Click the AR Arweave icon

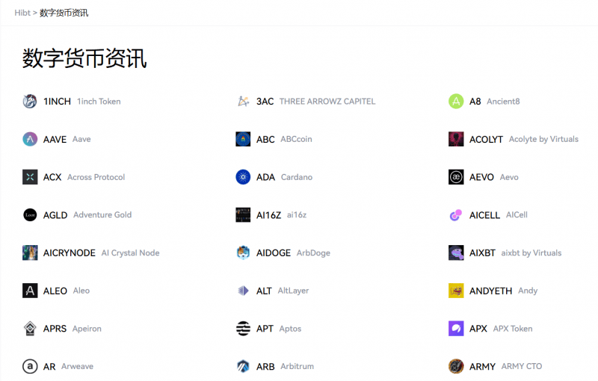tap(30, 367)
